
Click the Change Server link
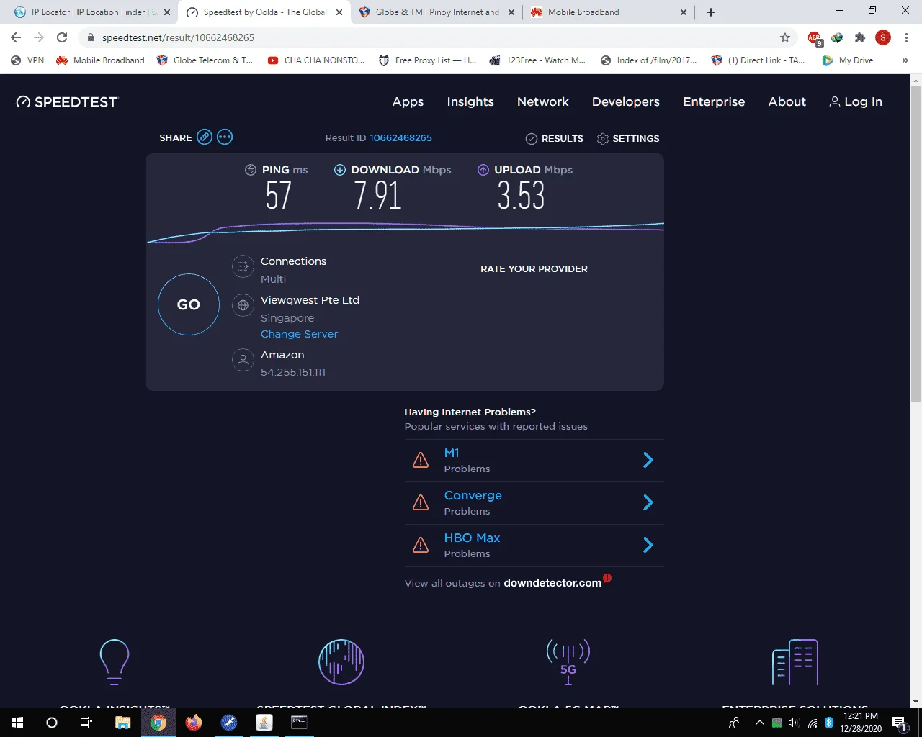pyautogui.click(x=299, y=334)
